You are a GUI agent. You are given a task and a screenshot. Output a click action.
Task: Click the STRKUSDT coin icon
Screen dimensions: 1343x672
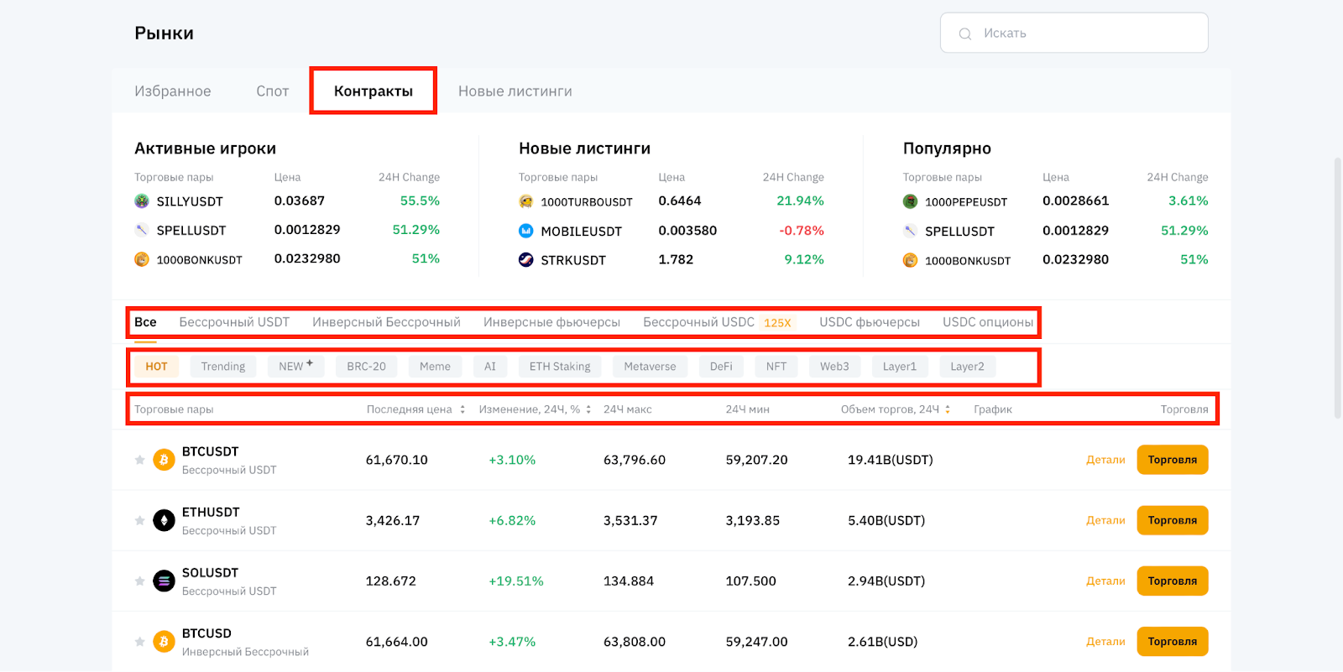coord(526,260)
